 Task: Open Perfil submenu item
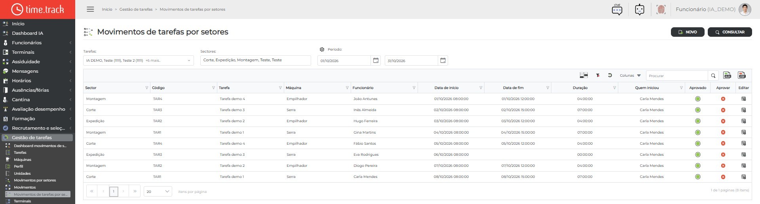point(19,166)
